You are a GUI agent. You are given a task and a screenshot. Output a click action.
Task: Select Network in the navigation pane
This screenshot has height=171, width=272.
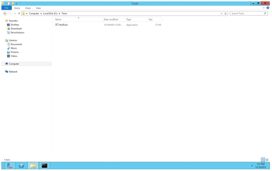(x=13, y=72)
